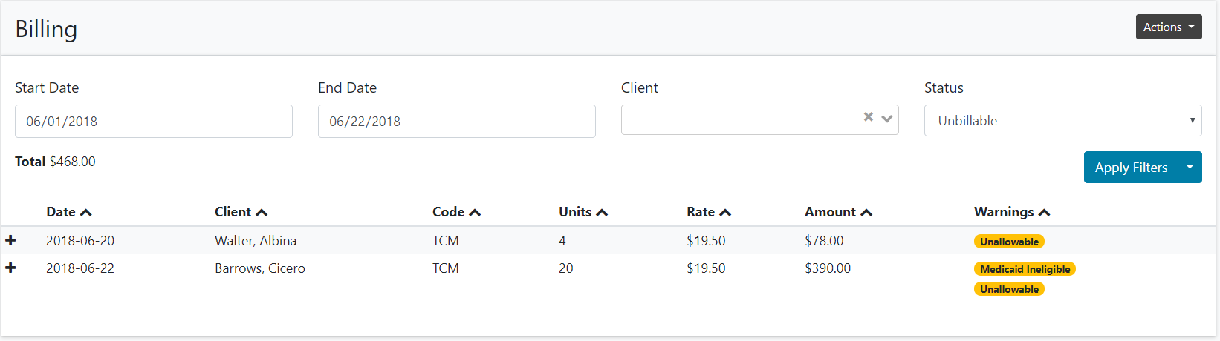Open the Apply Filters split-button arrow

pyautogui.click(x=1190, y=168)
